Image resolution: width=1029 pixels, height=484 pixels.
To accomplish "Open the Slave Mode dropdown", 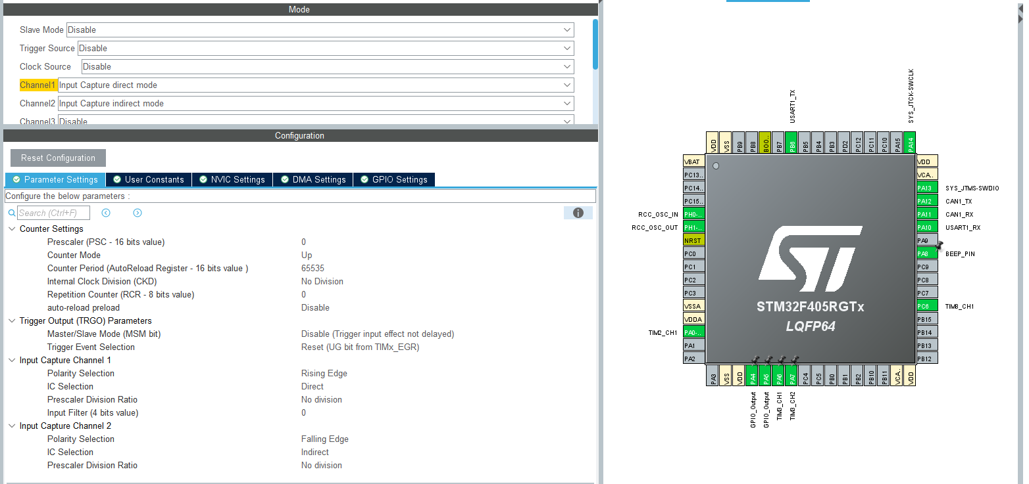I will pyautogui.click(x=320, y=30).
